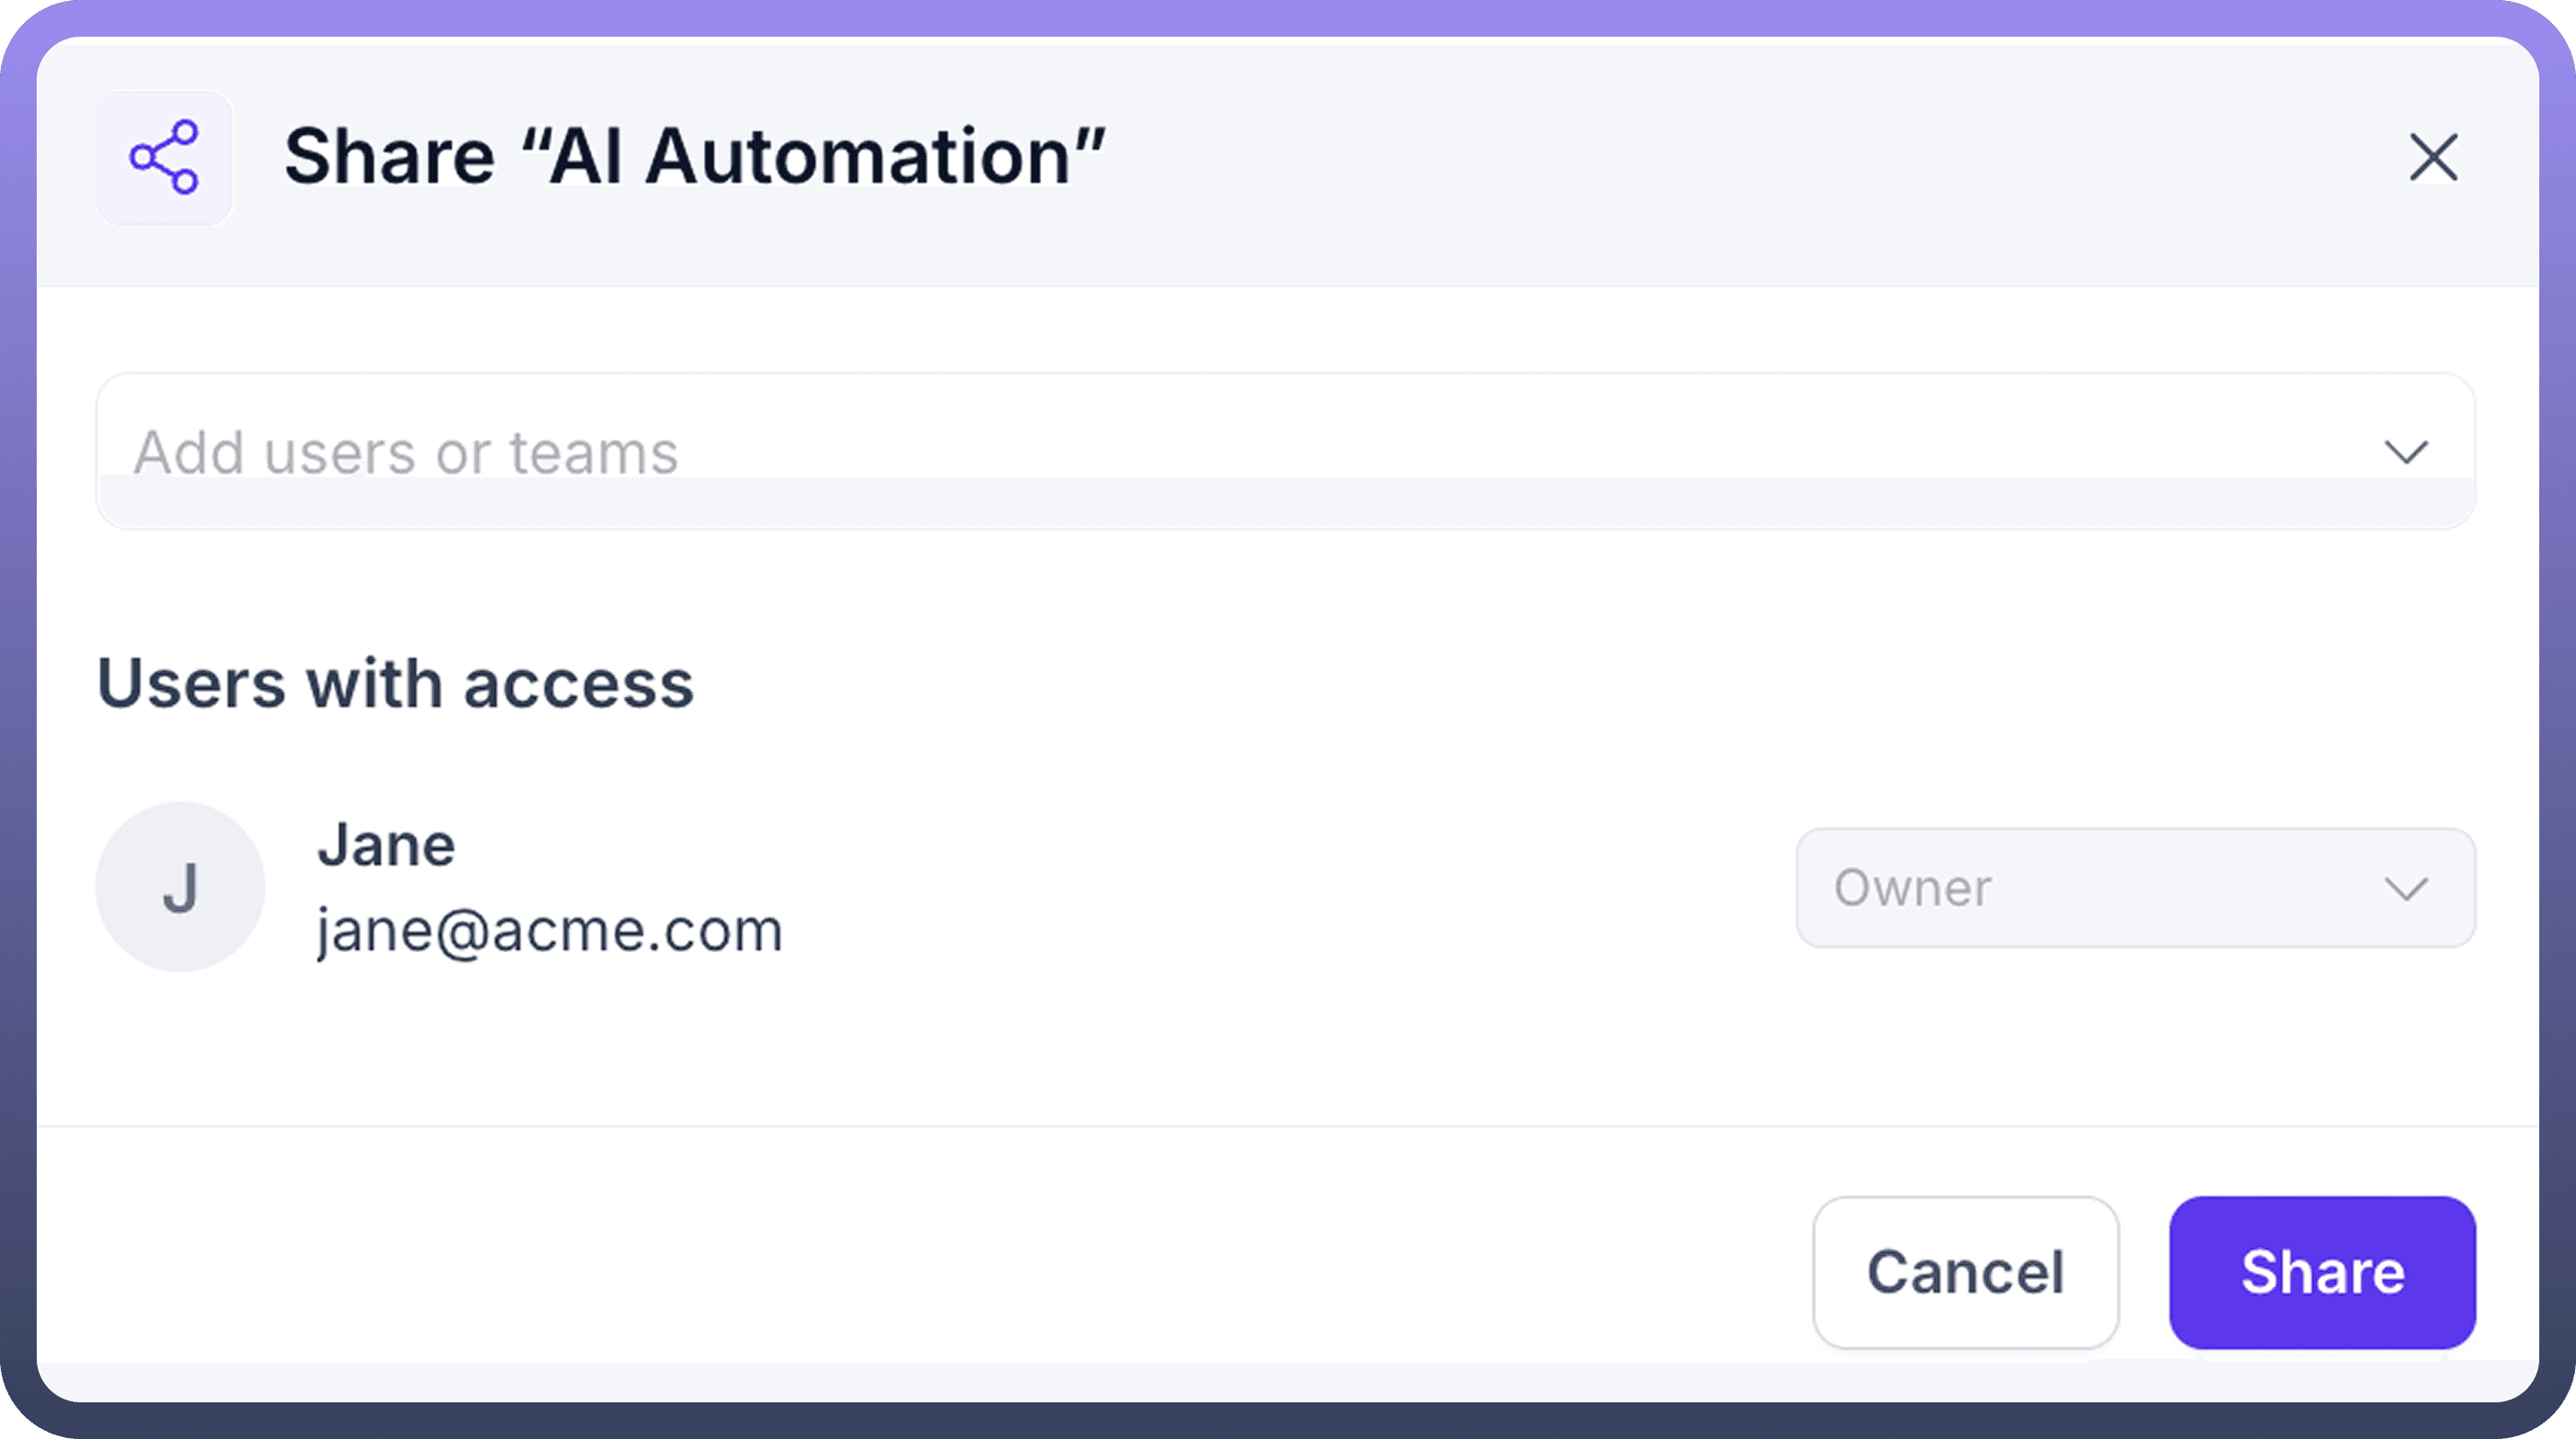
Task: Click the letter J inside the avatar
Action: click(180, 888)
